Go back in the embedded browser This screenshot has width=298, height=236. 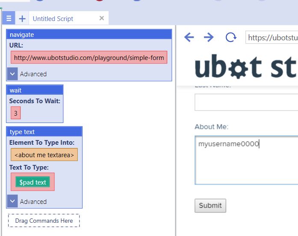click(x=189, y=37)
